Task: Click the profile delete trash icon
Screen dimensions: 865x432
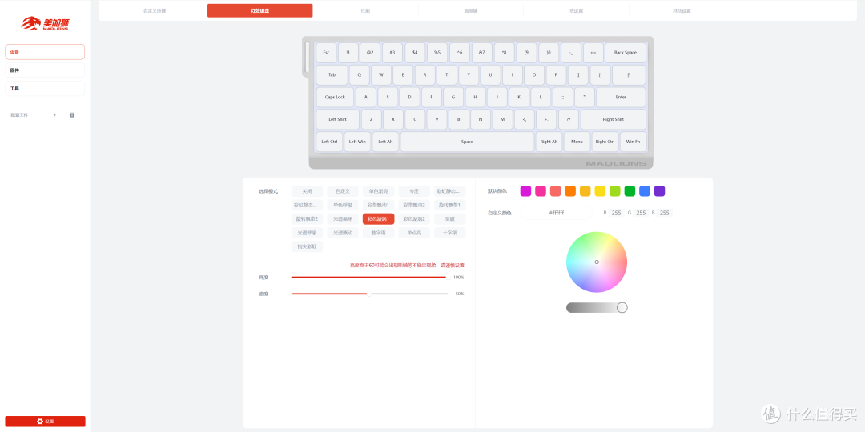Action: (72, 114)
